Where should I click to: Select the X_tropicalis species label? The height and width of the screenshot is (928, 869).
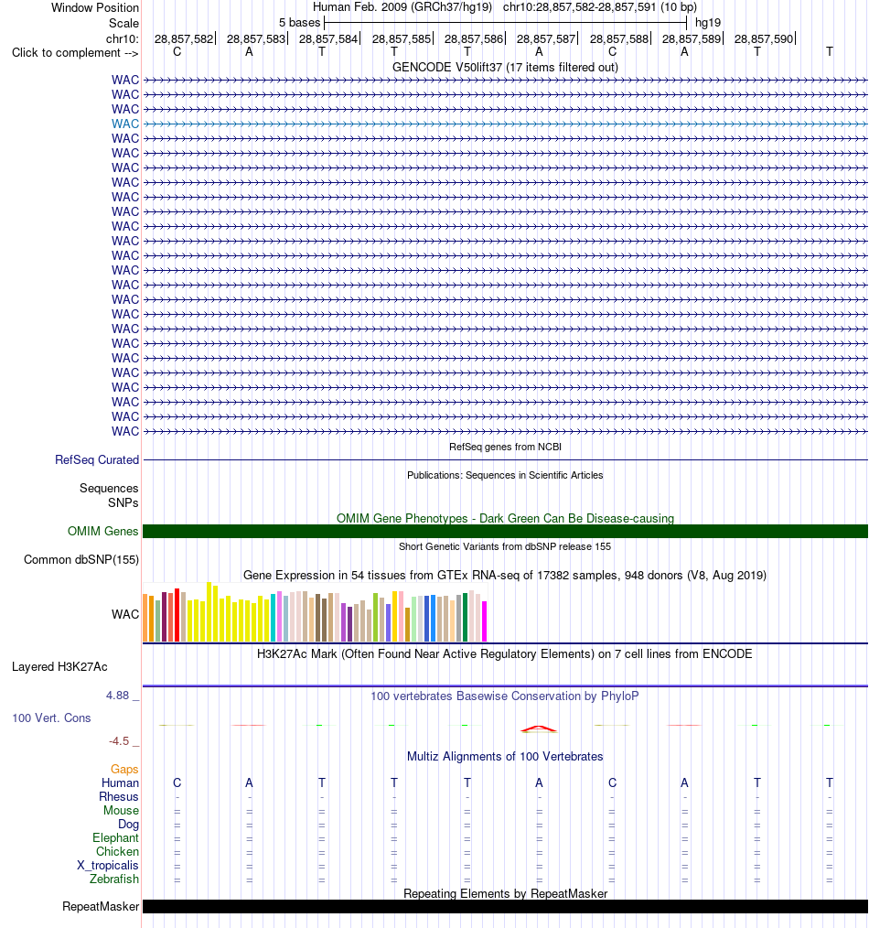(108, 865)
